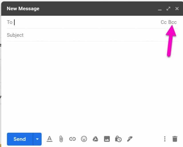Toggle confidential mode lock-clock icon

[118, 139]
